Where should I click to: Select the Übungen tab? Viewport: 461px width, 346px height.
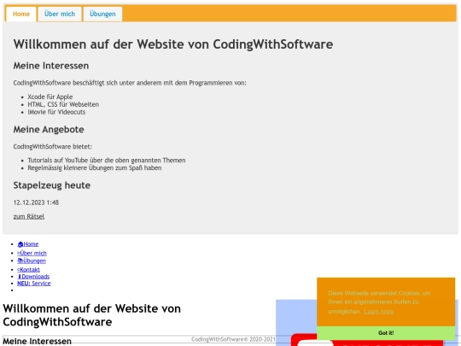click(102, 14)
